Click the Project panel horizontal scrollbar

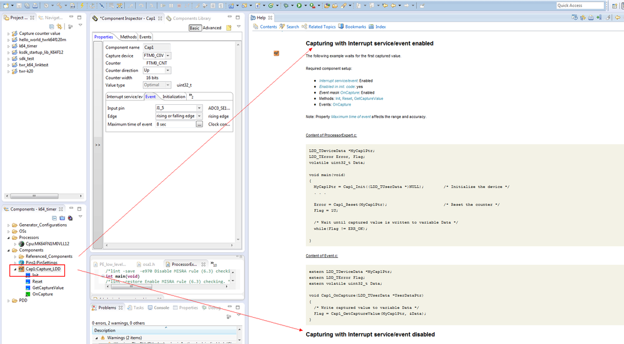[x=44, y=196]
